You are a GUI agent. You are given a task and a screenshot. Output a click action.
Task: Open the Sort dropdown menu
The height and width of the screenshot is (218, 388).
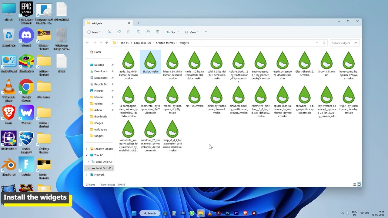173,32
